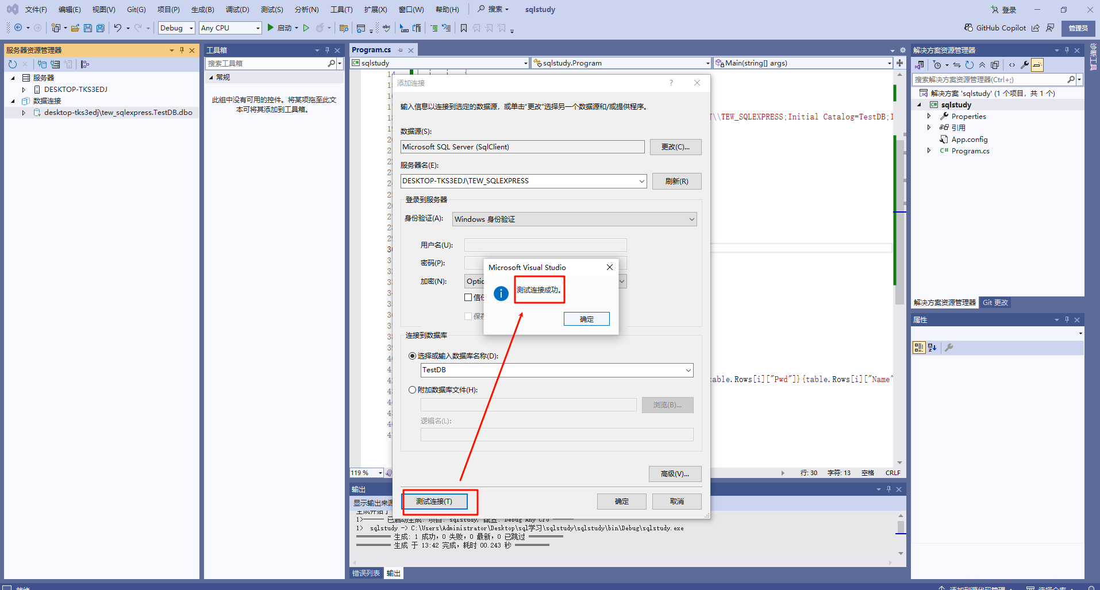Screen dimensions: 1100x590
Task: Click the search toolbox input field
Action: tap(267, 63)
